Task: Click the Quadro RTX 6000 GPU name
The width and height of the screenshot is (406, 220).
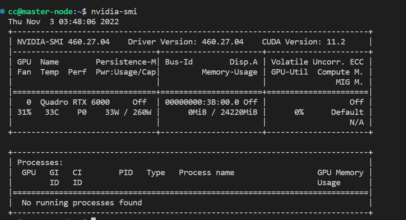Action: (75, 102)
